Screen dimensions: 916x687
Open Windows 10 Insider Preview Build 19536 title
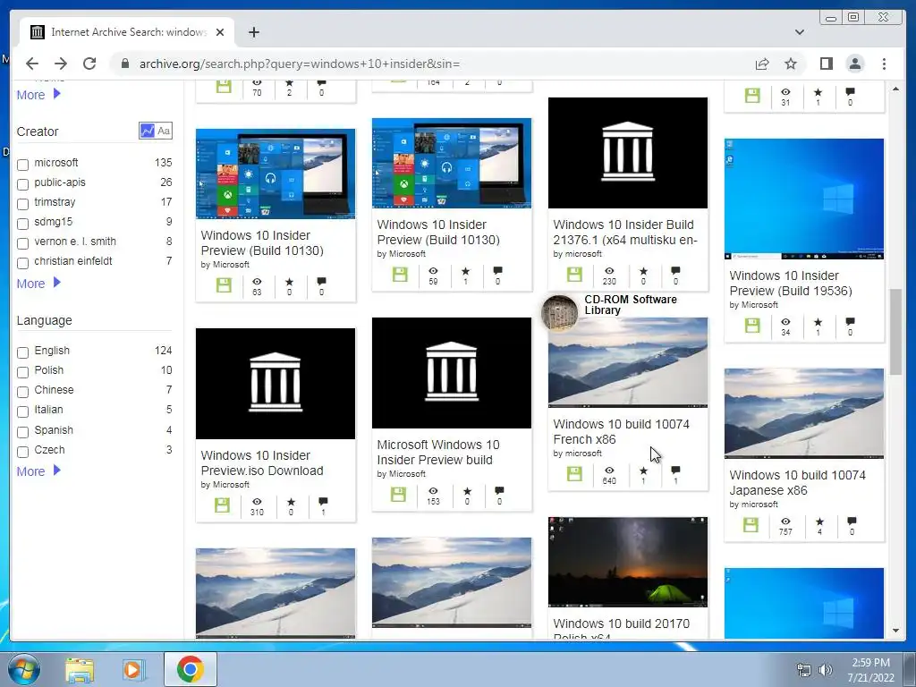point(791,283)
